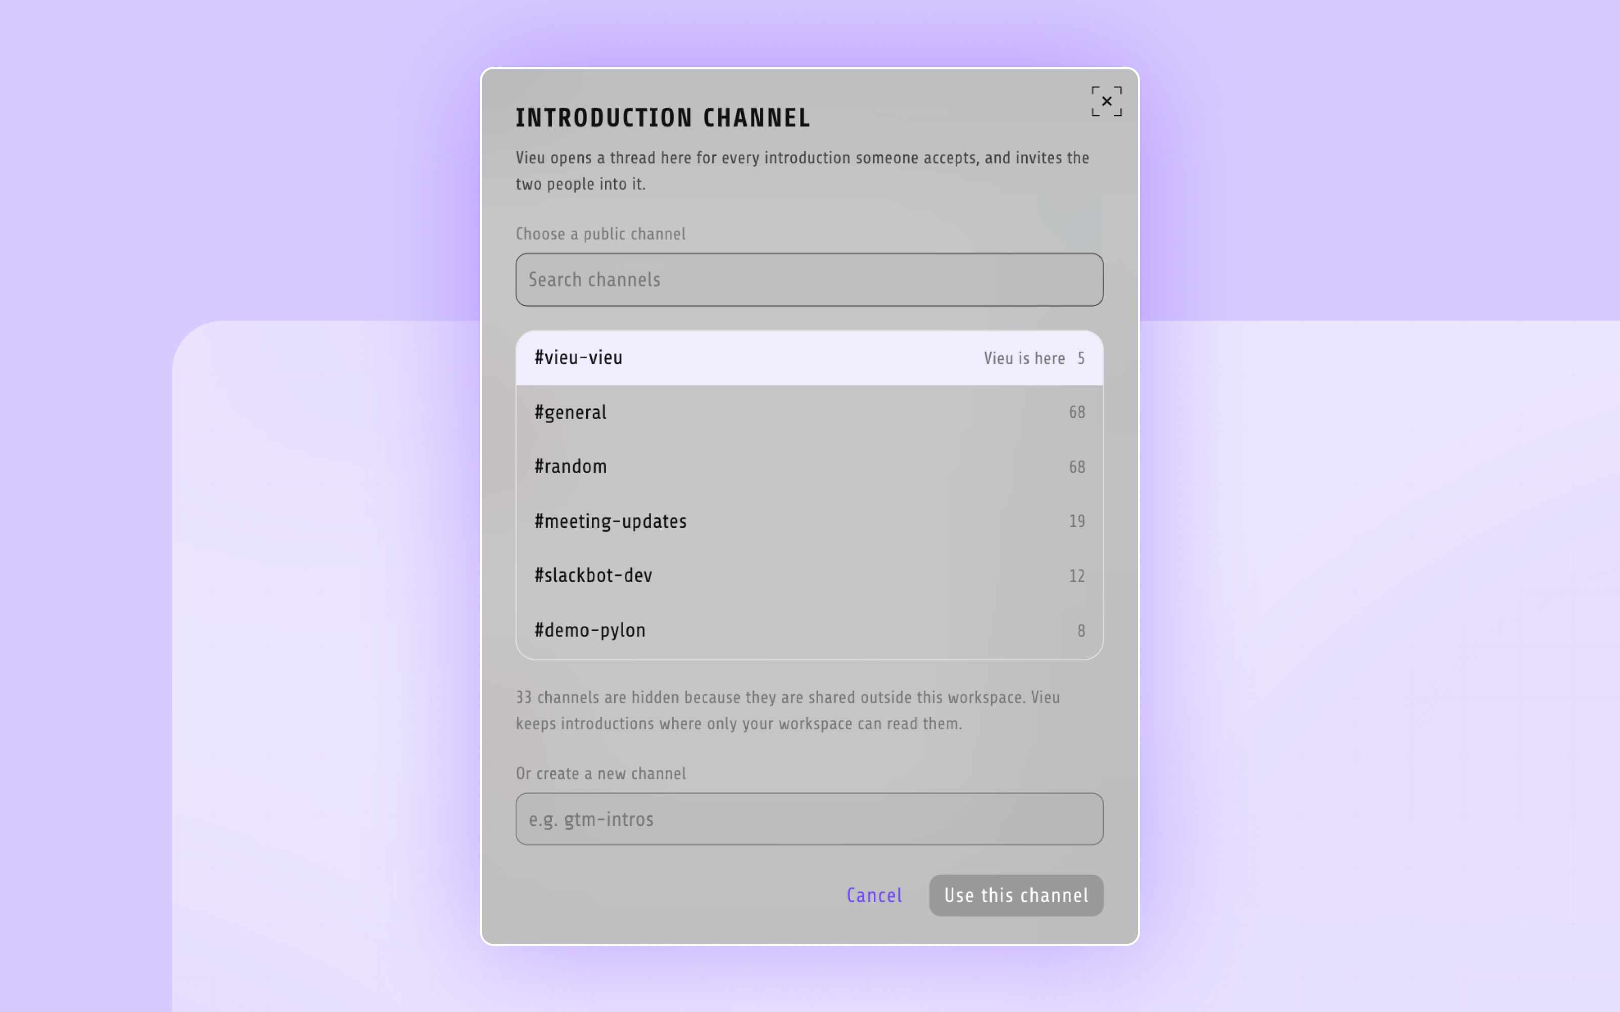
Task: Click the "Choose a public channel" label
Action: click(x=600, y=234)
